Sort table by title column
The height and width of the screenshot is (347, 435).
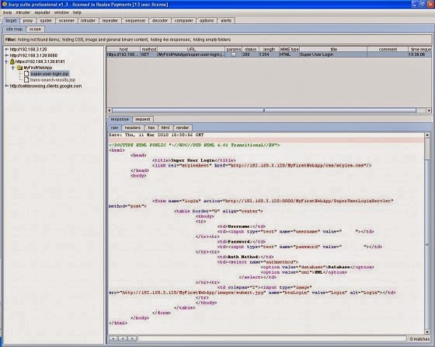pyautogui.click(x=333, y=49)
